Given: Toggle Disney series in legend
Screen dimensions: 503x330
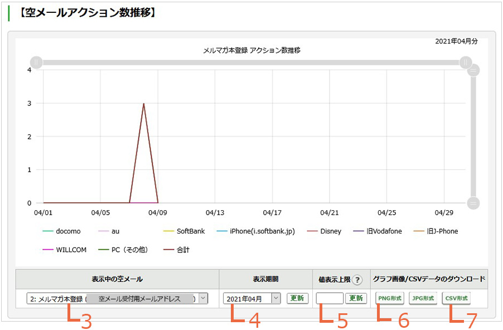Looking at the screenshot, I should coord(324,231).
